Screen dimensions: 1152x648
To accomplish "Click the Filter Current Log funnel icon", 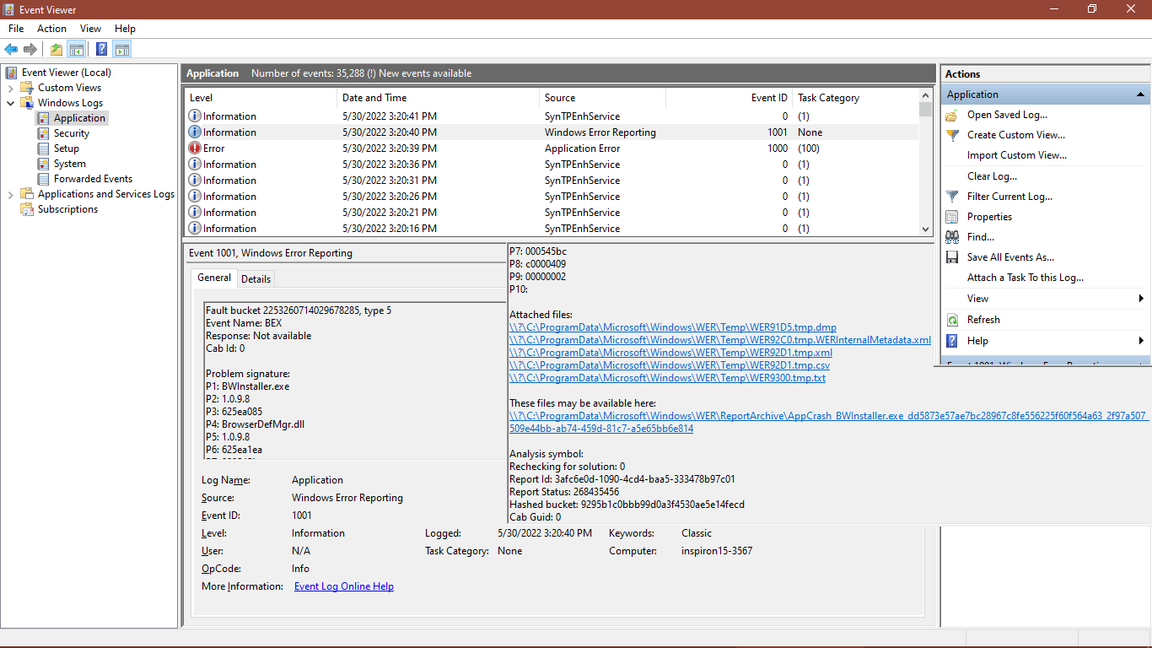I will pyautogui.click(x=952, y=197).
